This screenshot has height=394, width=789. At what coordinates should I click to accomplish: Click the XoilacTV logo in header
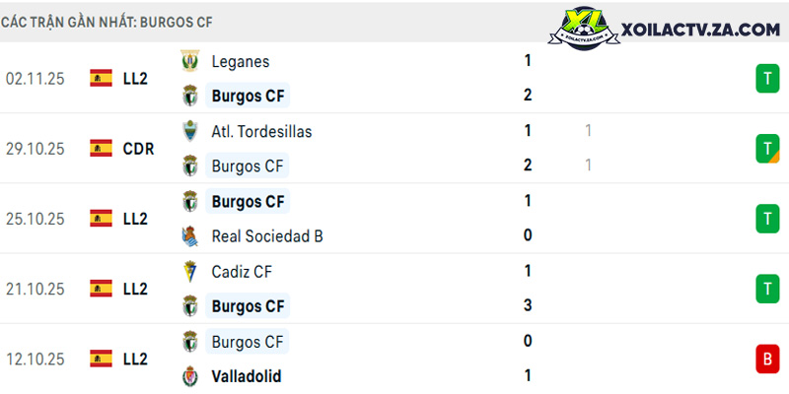click(x=583, y=28)
